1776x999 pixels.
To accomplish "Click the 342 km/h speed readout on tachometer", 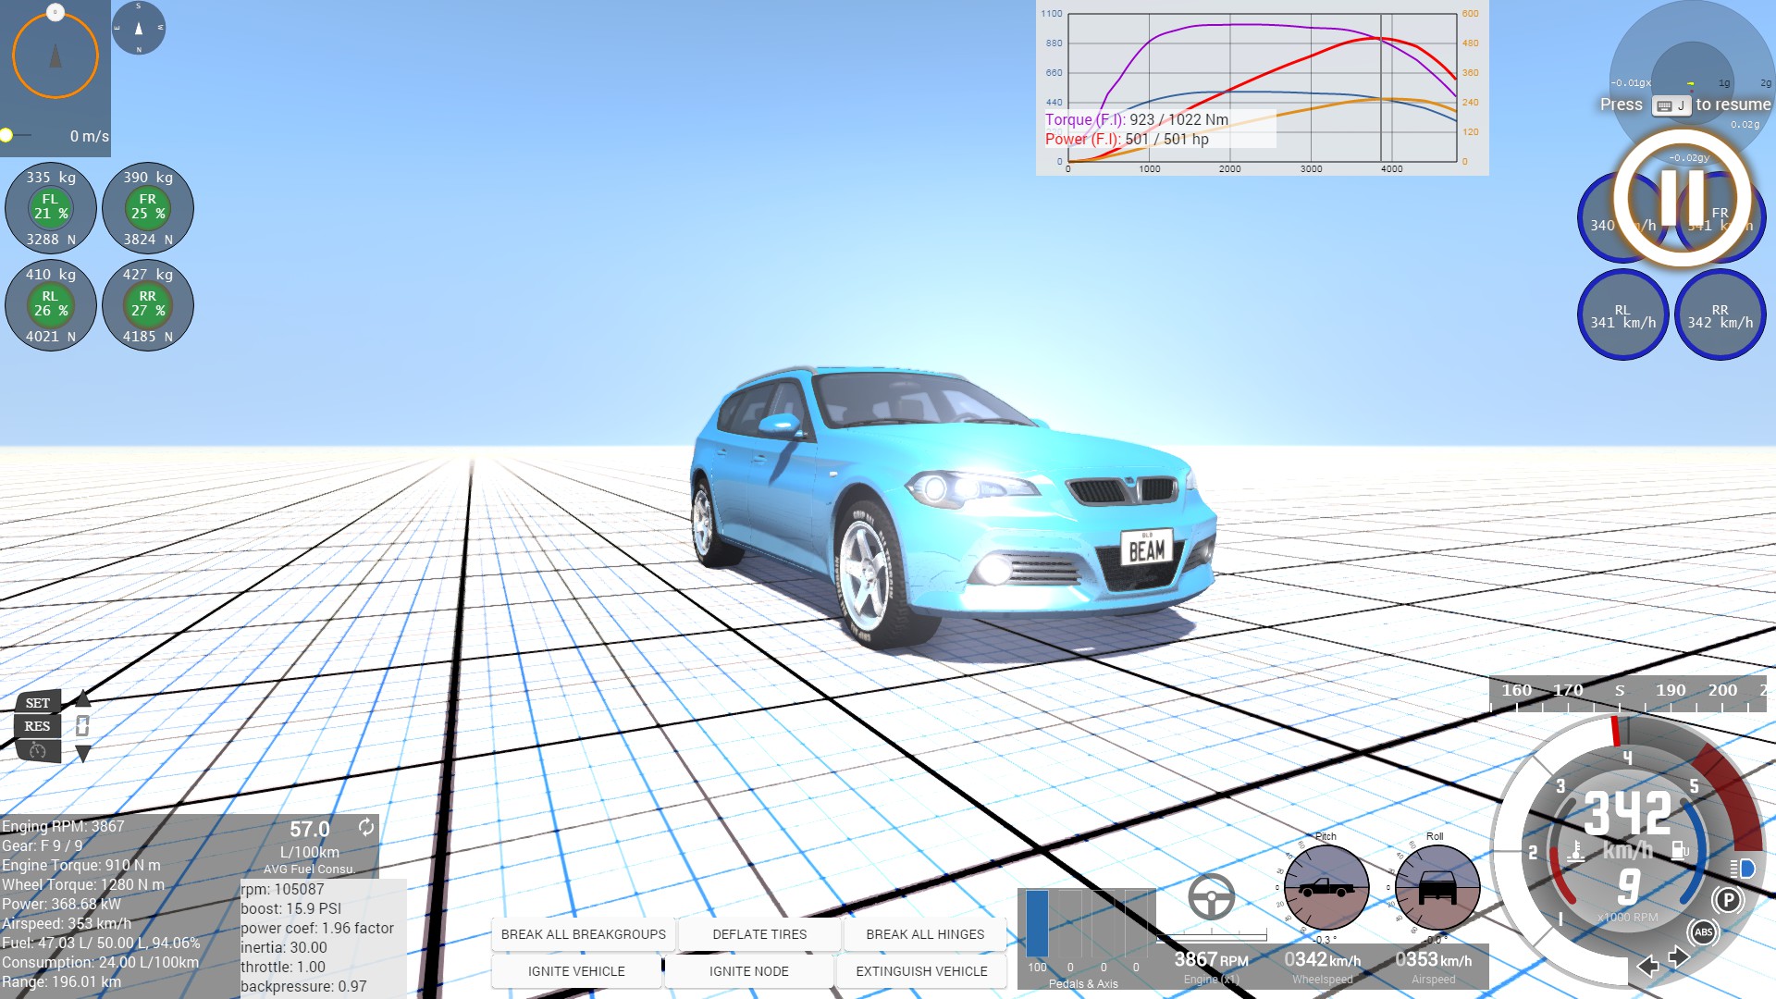I will coord(1628,814).
